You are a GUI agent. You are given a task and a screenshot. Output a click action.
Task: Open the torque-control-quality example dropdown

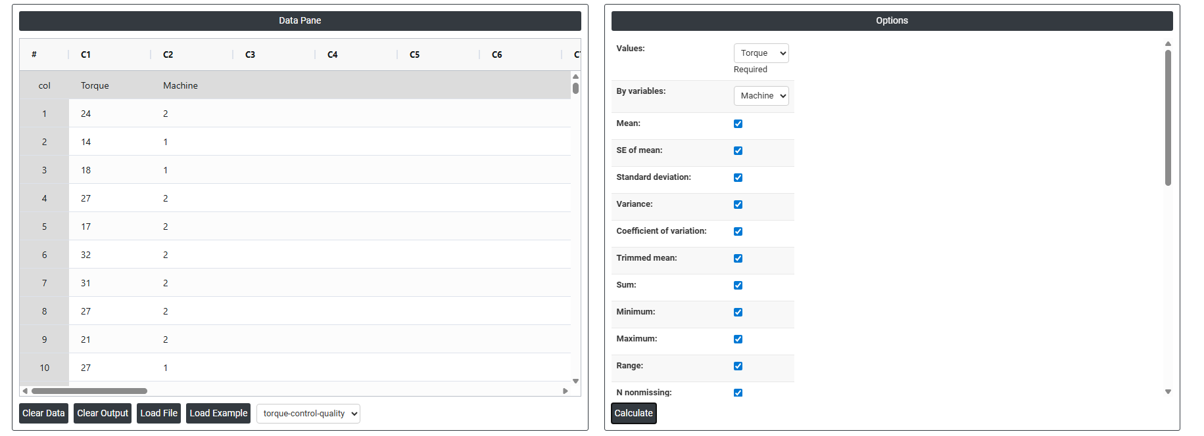pyautogui.click(x=308, y=414)
